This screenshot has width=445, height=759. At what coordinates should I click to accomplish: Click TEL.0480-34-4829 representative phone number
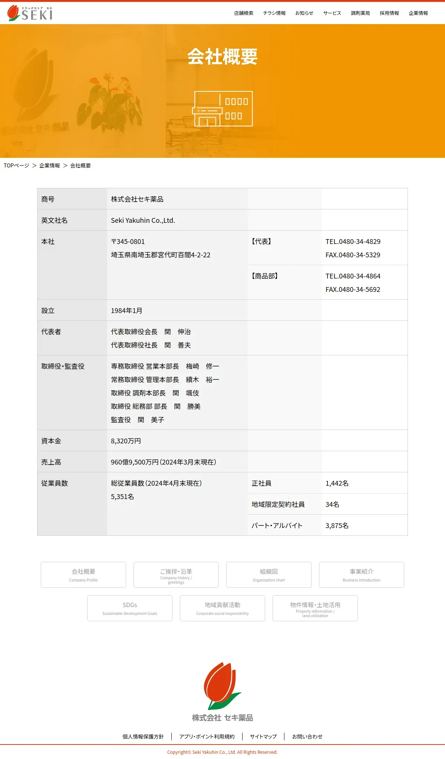coord(353,241)
